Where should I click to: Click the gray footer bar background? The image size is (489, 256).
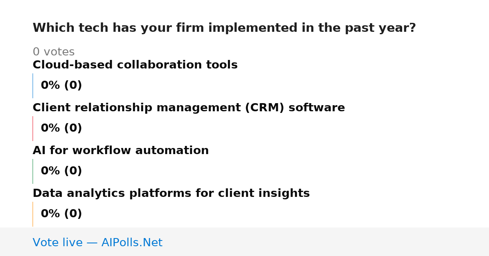(326, 242)
